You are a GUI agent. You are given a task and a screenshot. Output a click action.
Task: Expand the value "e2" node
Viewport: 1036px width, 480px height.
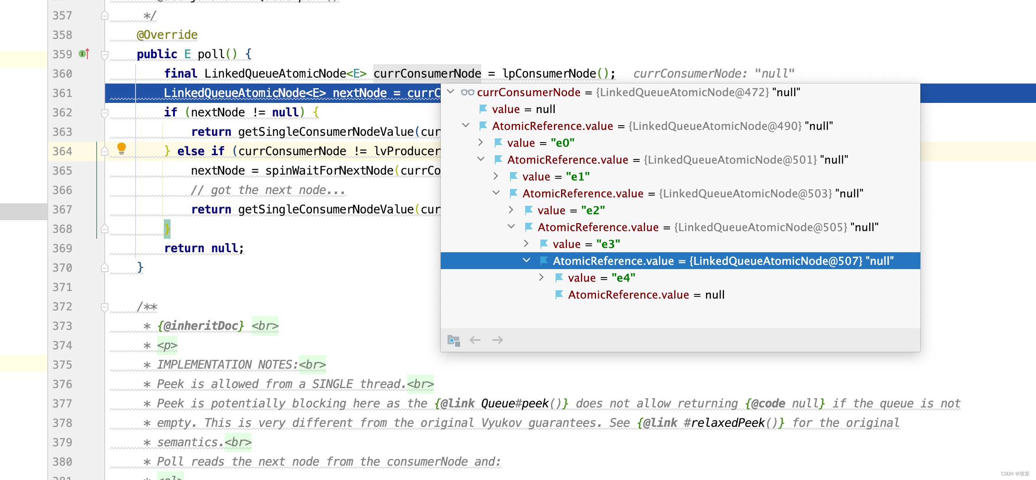point(511,210)
